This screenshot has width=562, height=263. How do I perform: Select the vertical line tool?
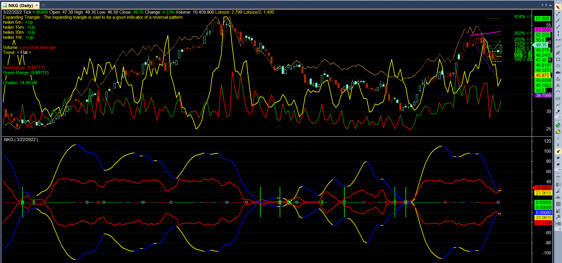click(558, 34)
